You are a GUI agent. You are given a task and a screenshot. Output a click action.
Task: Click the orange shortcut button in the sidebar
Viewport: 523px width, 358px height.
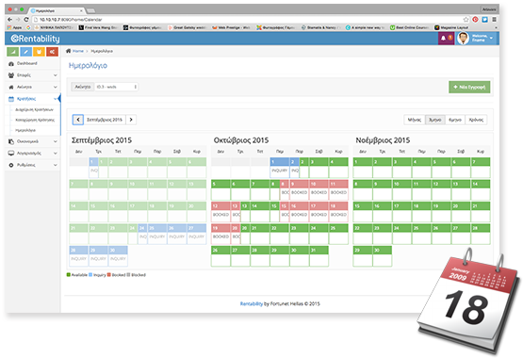point(39,52)
